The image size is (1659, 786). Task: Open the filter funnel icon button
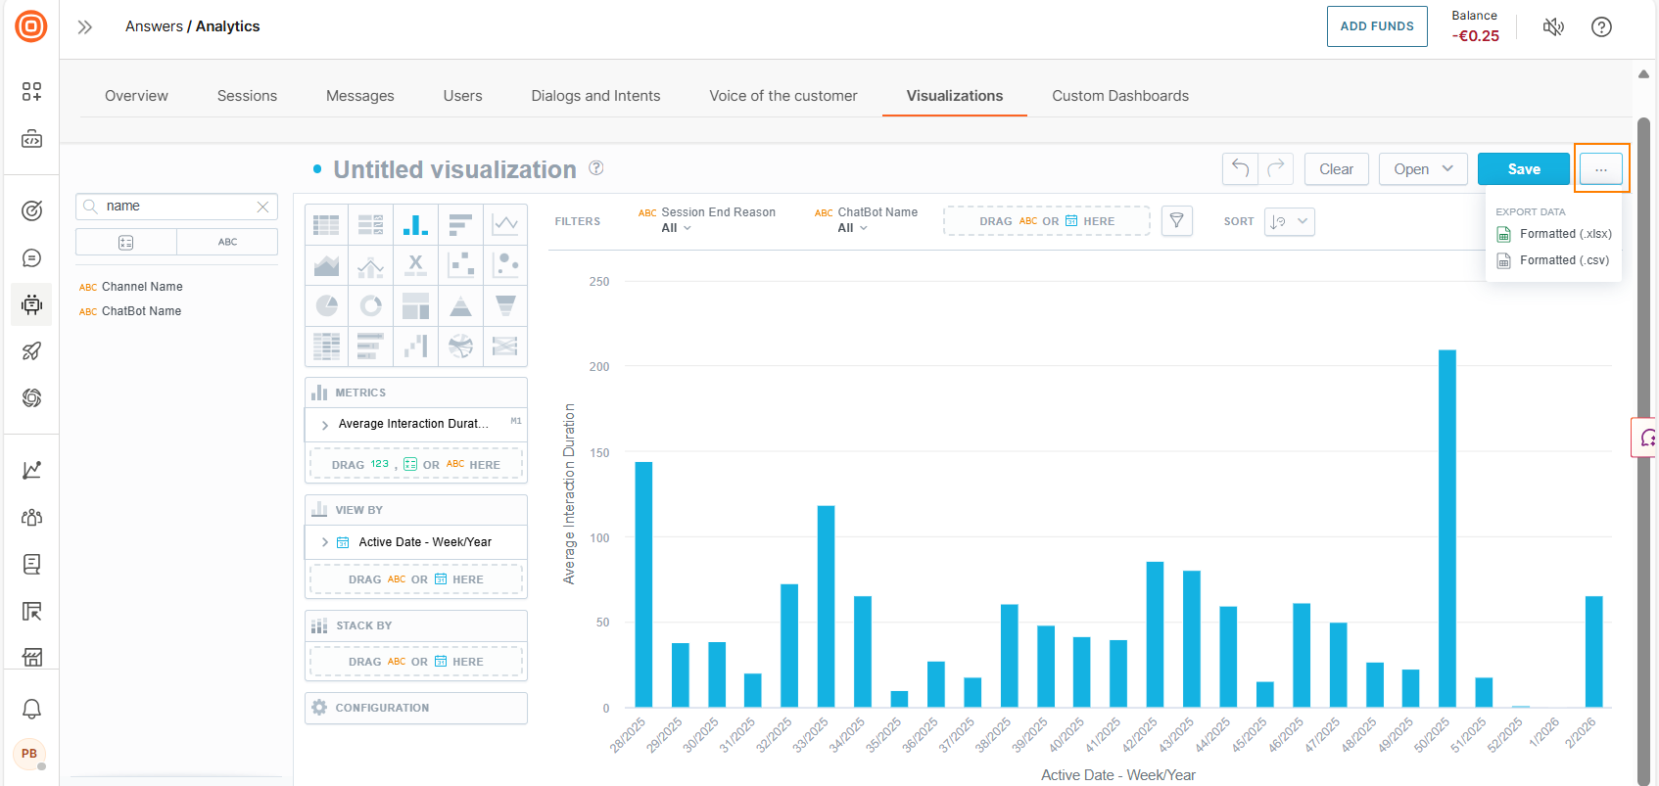(1176, 221)
